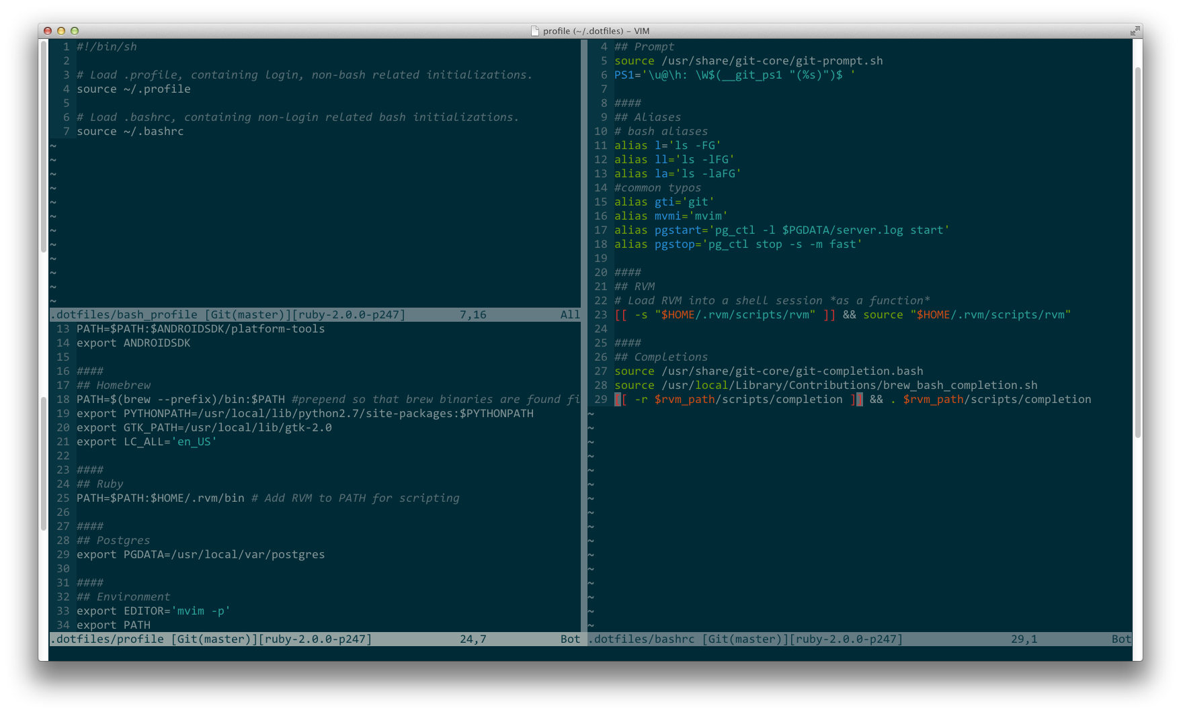1181x714 pixels.
Task: Click the 'export PYTHONPATH' line
Action: coord(305,413)
